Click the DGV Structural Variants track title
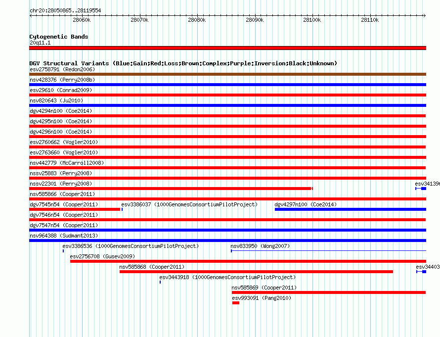The height and width of the screenshot is (337, 440). click(183, 63)
